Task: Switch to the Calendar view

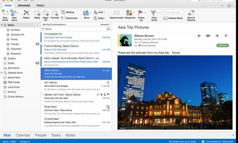Action: [x=23, y=135]
